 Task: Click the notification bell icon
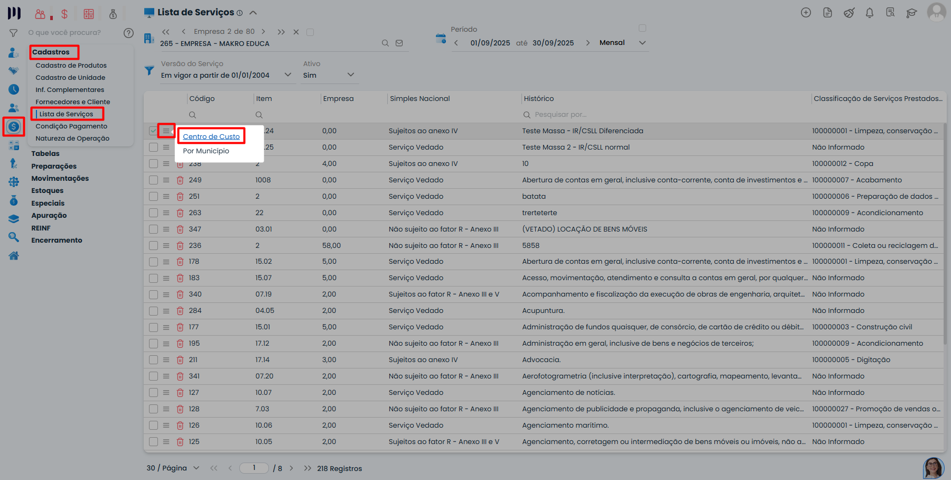pyautogui.click(x=869, y=13)
